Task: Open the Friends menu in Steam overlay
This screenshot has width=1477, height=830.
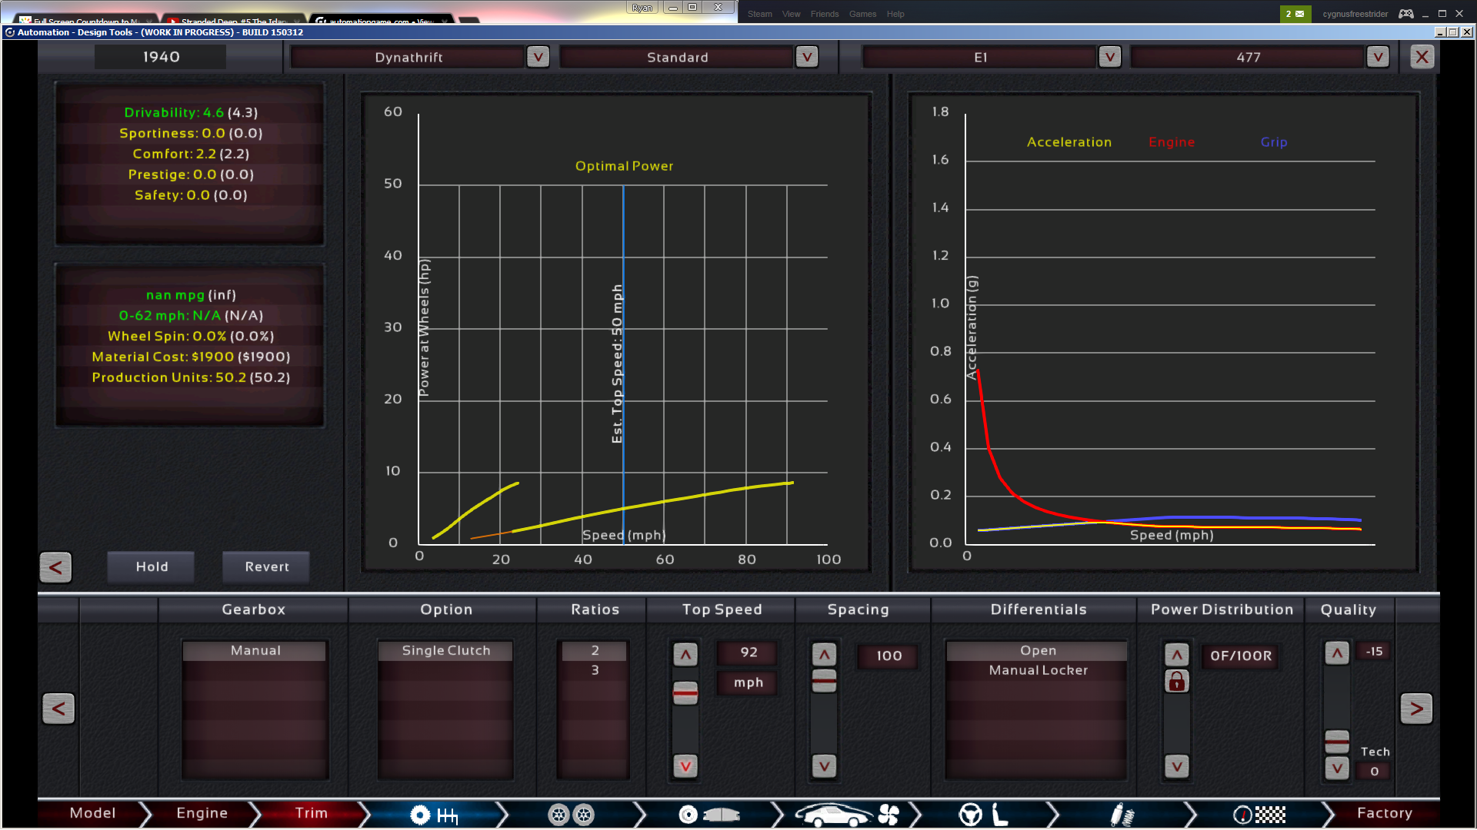Action: point(824,14)
